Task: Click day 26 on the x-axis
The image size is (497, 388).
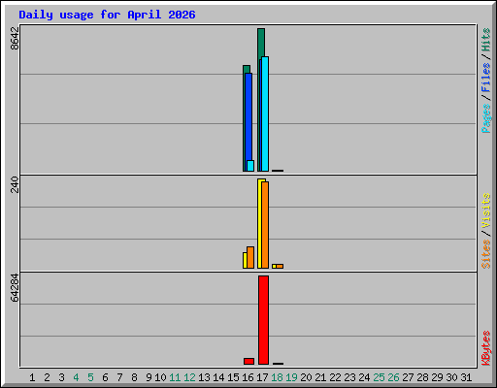Action: (x=393, y=377)
